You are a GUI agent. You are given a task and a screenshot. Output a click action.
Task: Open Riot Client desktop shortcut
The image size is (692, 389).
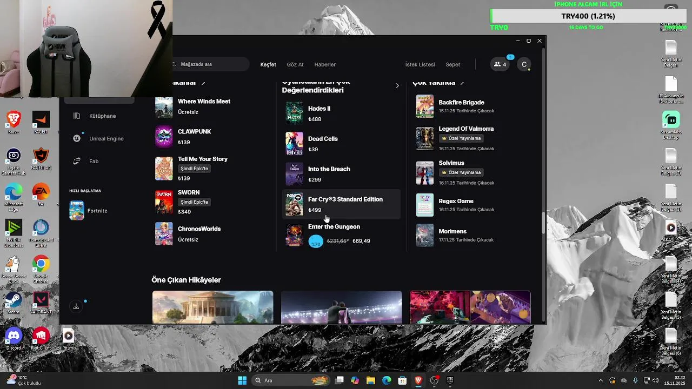point(41,339)
